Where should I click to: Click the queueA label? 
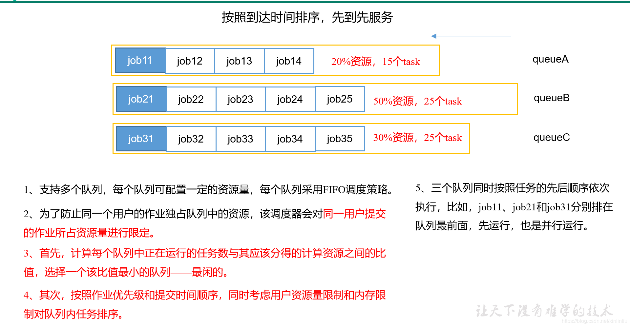tap(550, 59)
